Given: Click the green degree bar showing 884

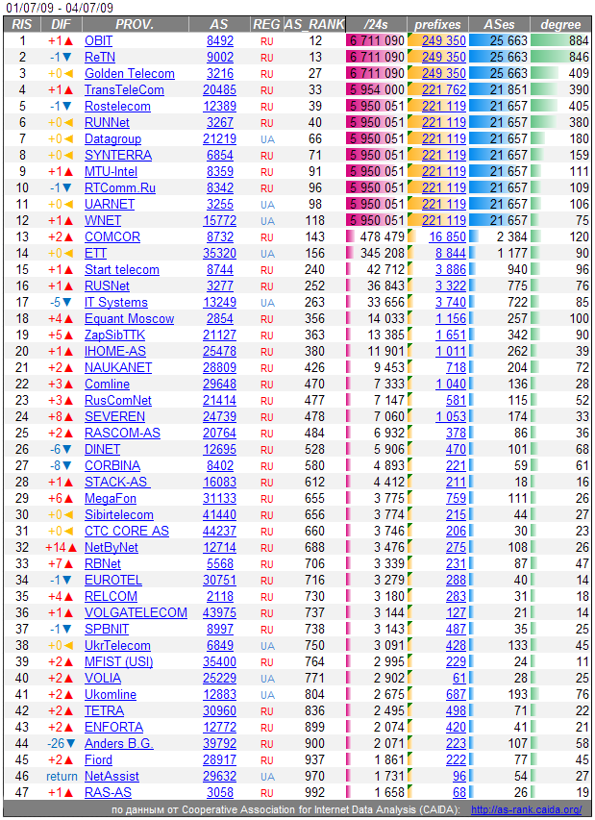Looking at the screenshot, I should coord(559,41).
